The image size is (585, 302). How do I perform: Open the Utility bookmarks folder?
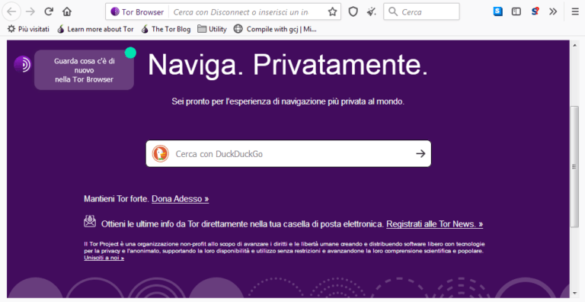(212, 29)
